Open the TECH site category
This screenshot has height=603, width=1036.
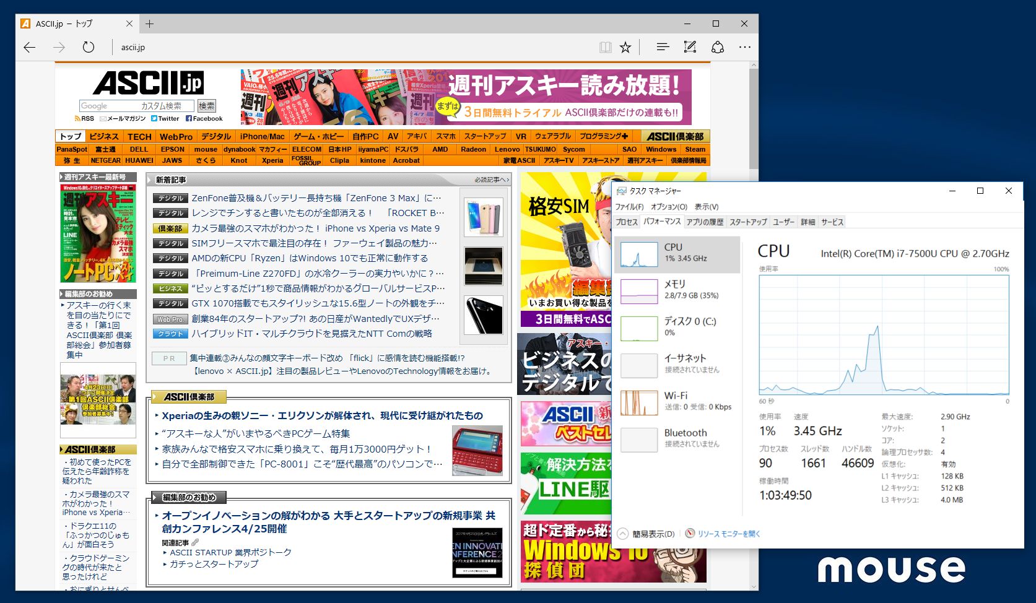click(x=139, y=136)
